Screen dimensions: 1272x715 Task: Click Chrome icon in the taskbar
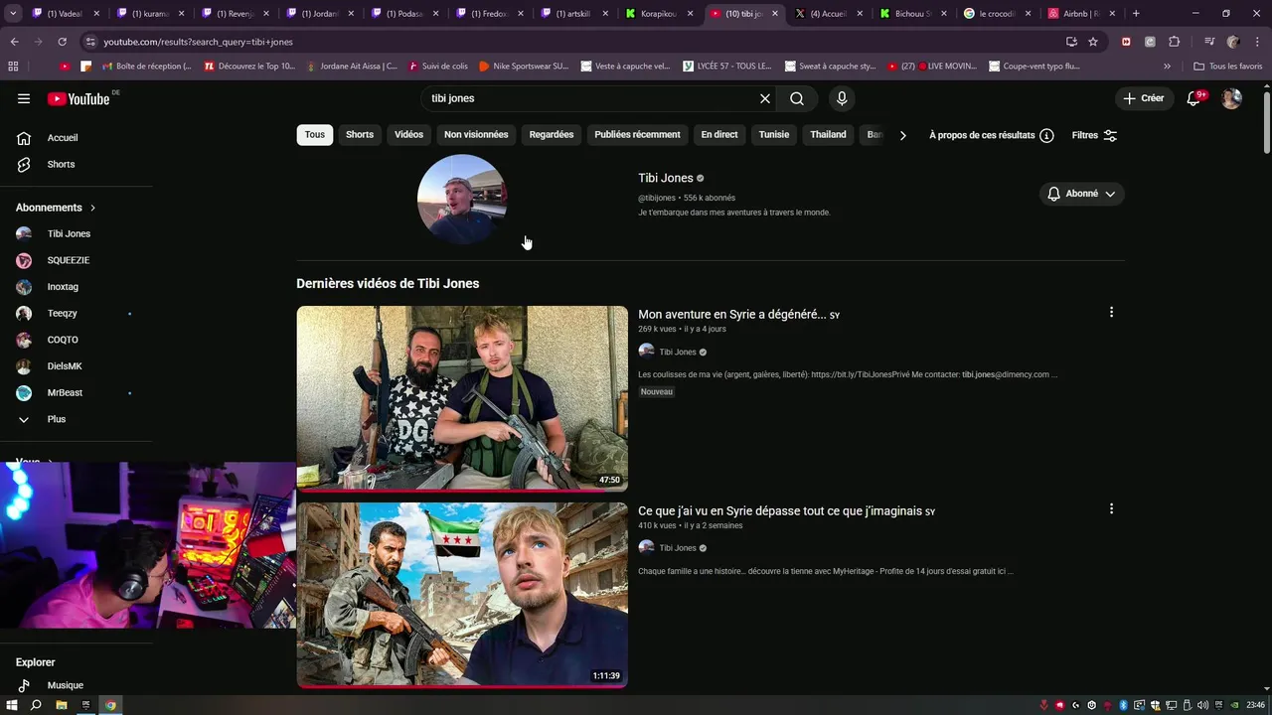click(110, 705)
